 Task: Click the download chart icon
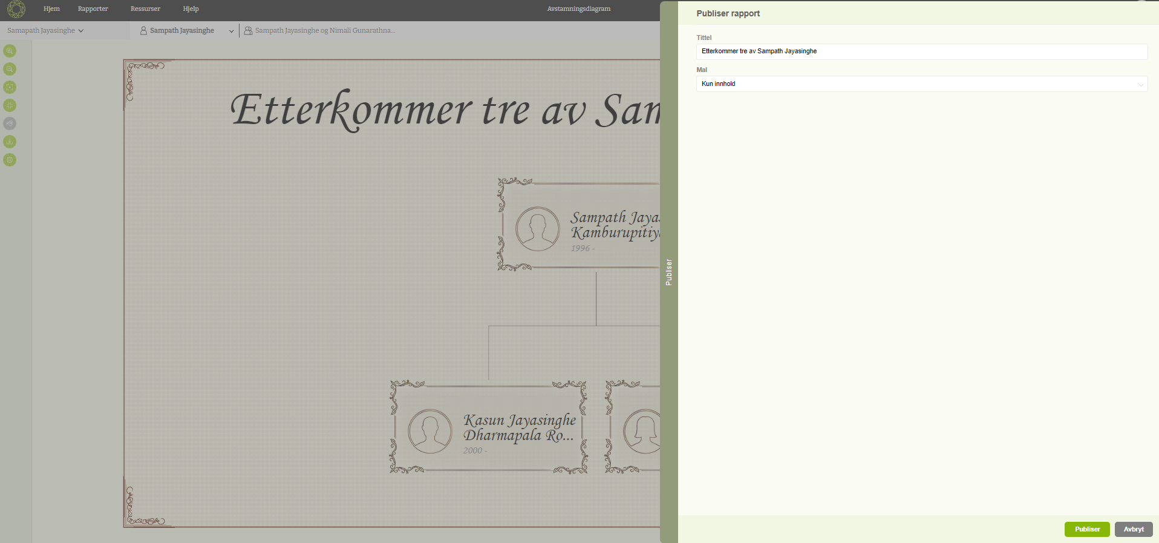coord(10,142)
